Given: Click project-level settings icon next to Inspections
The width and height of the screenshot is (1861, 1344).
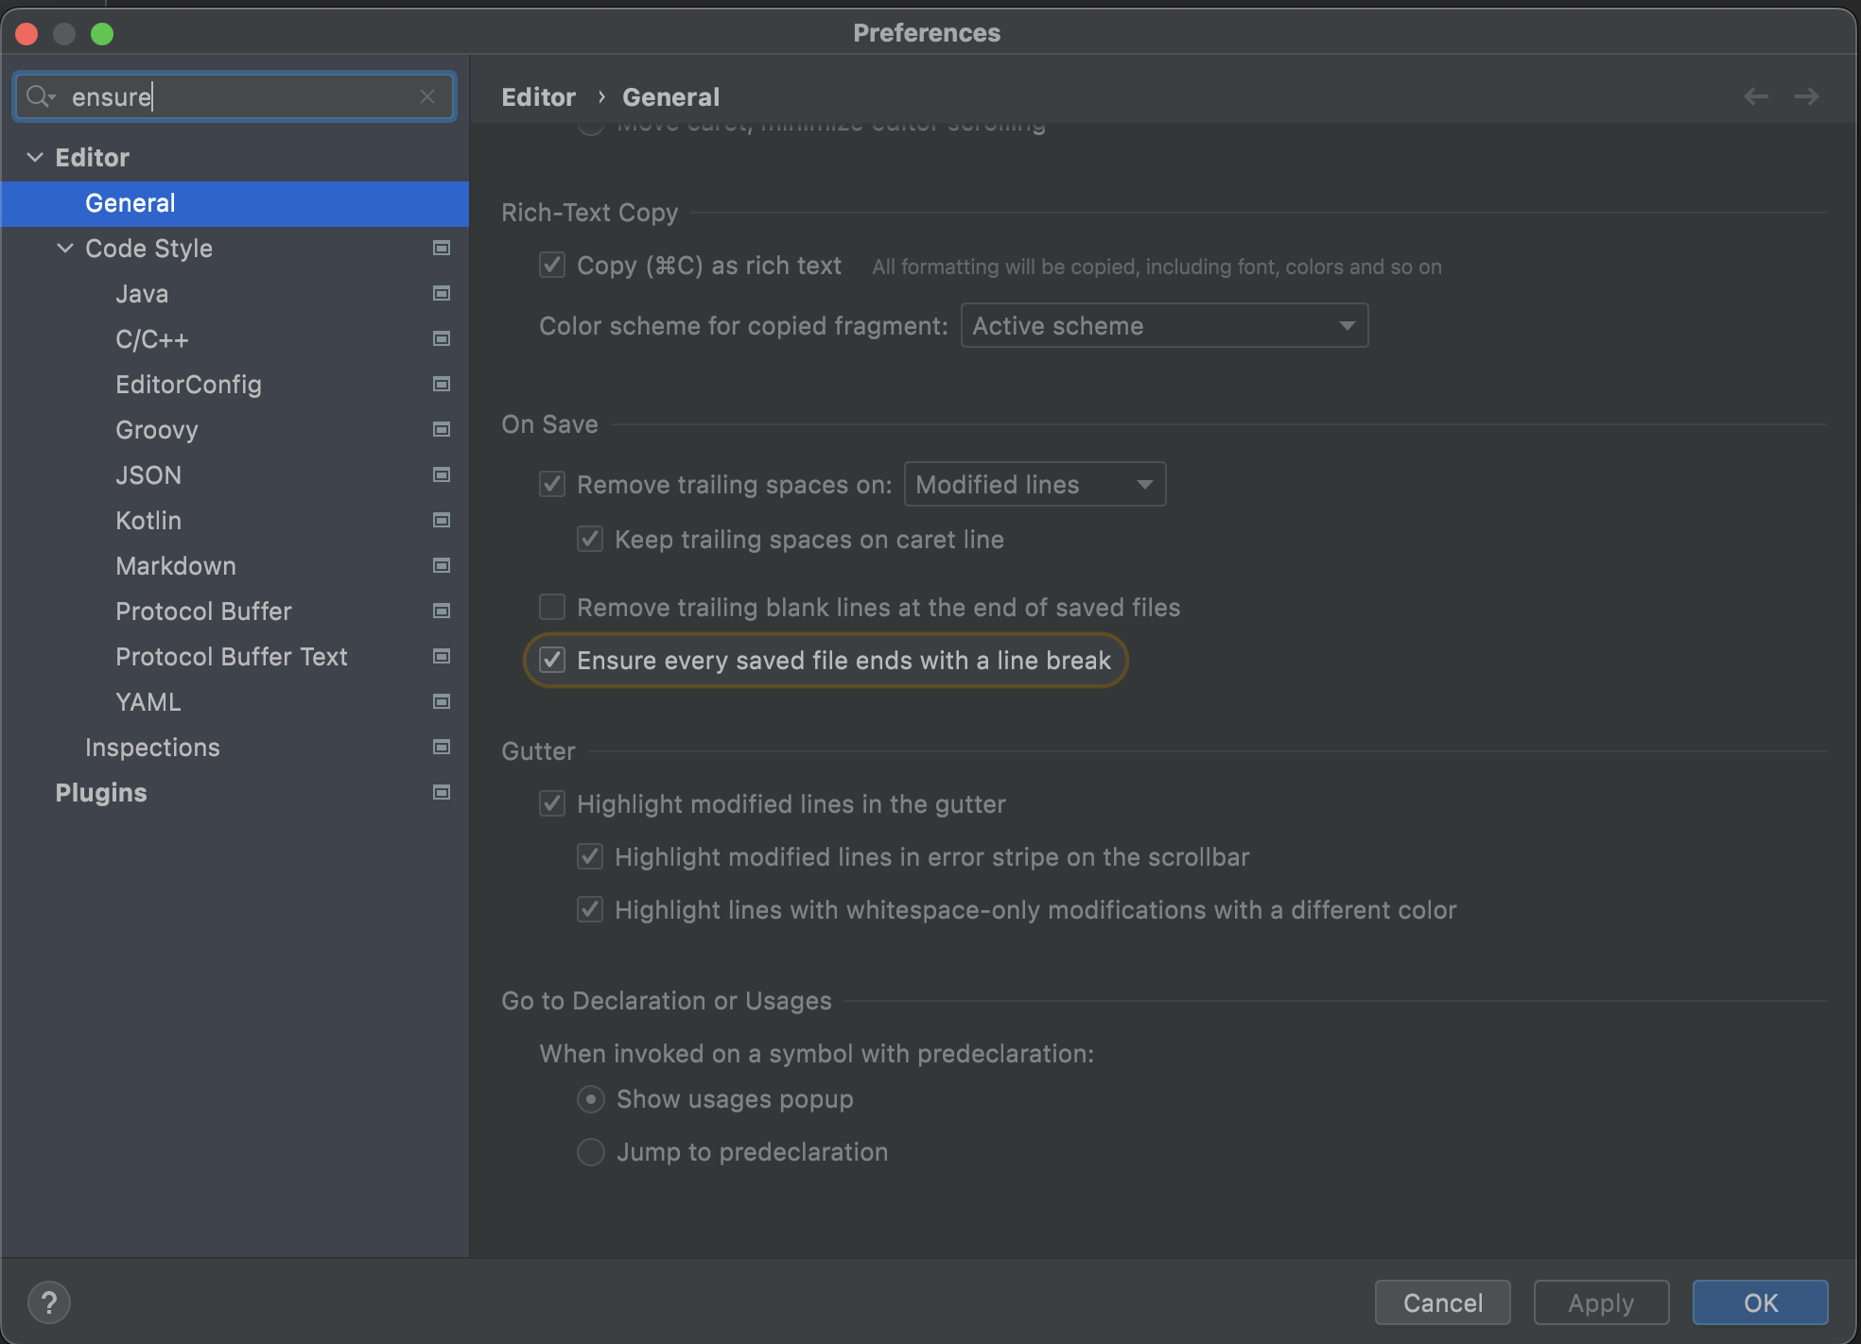Looking at the screenshot, I should 441,747.
